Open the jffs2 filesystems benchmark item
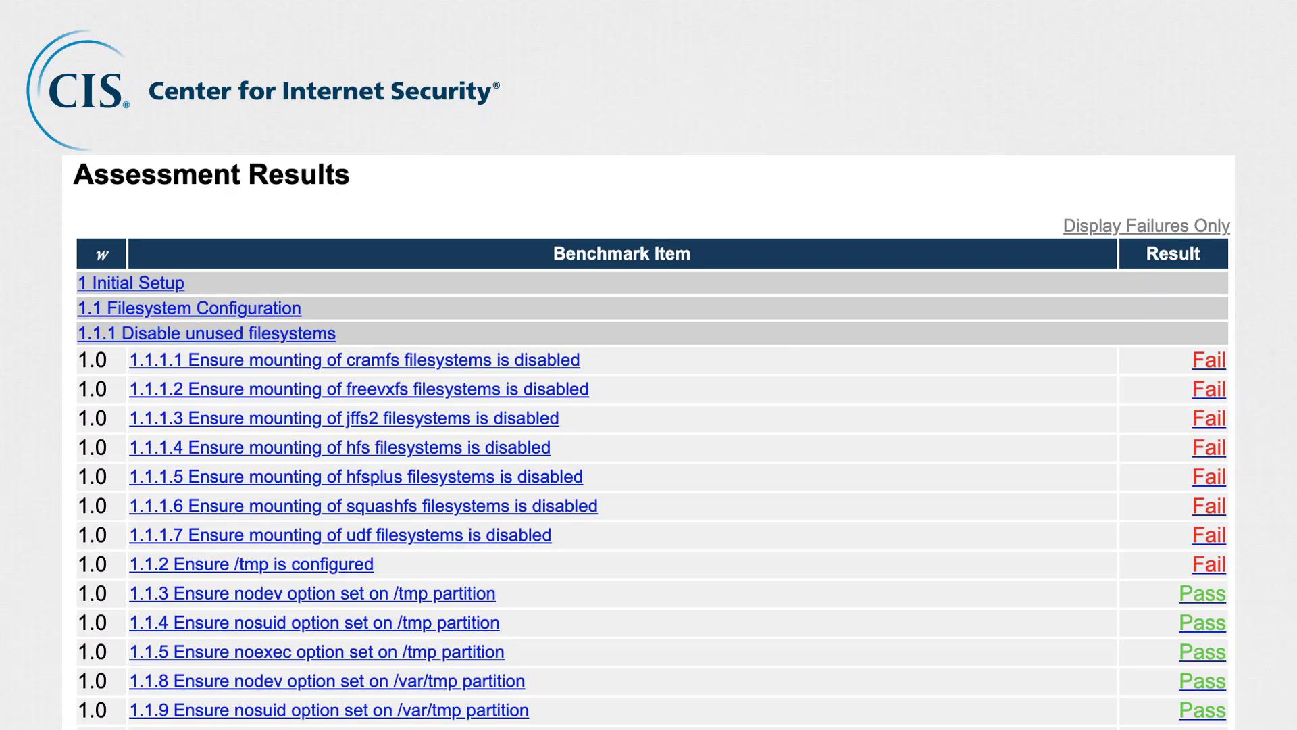Image resolution: width=1297 pixels, height=730 pixels. pos(344,418)
